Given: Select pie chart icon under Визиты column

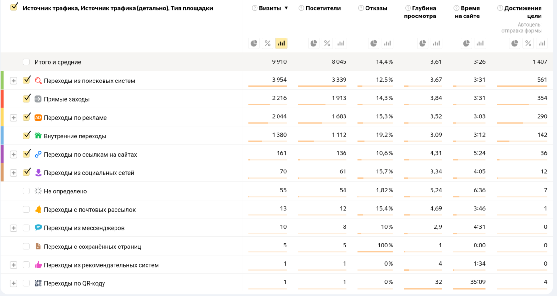Looking at the screenshot, I should 254,43.
